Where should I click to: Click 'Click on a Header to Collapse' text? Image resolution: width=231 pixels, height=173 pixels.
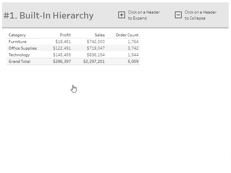(201, 15)
